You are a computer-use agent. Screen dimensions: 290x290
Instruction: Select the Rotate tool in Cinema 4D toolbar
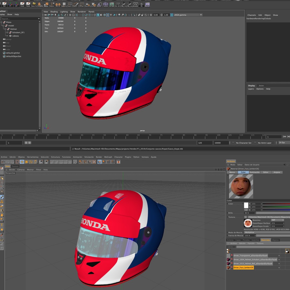(x=31, y=162)
